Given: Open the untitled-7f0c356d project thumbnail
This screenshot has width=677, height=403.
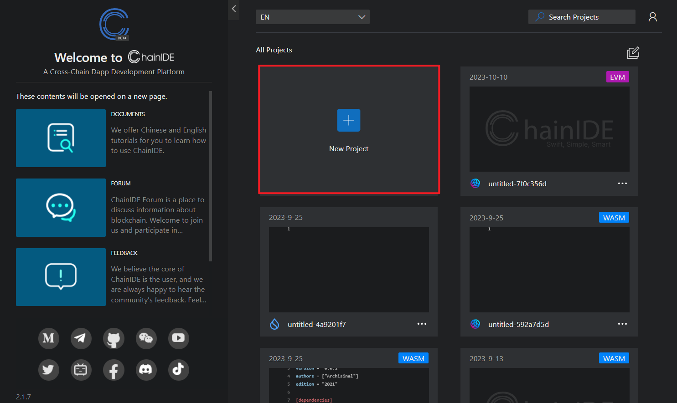Looking at the screenshot, I should click(x=549, y=129).
